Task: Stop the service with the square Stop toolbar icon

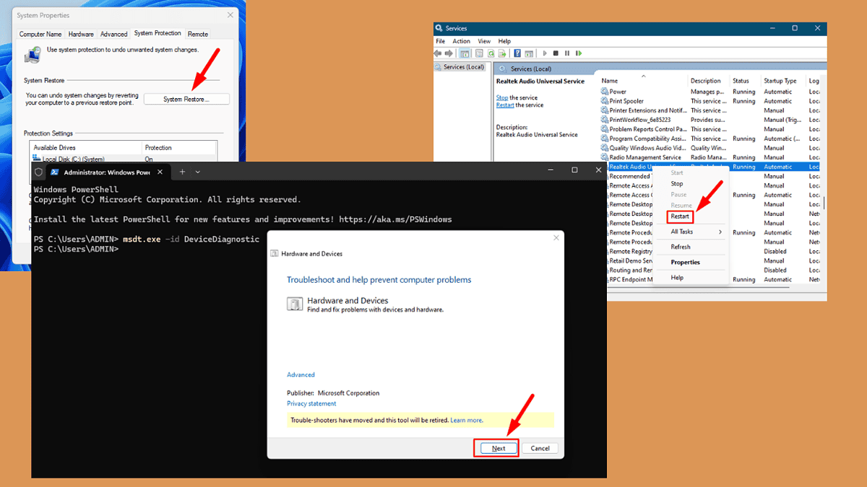Action: click(556, 53)
